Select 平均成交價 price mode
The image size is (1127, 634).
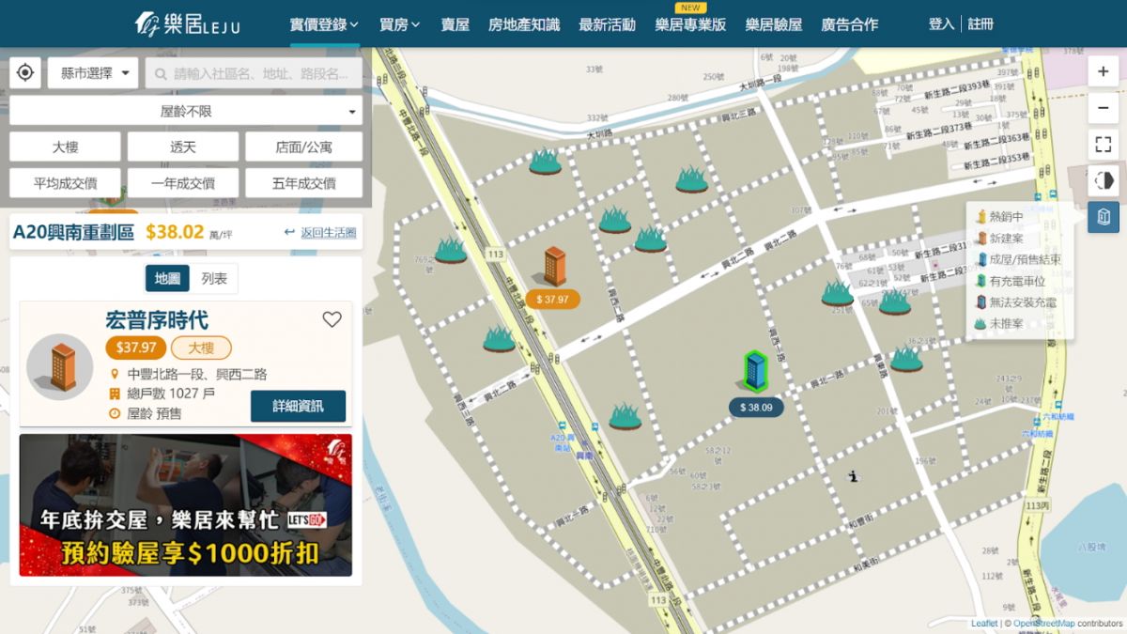(65, 183)
